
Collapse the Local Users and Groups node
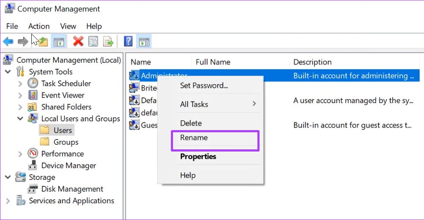point(20,119)
